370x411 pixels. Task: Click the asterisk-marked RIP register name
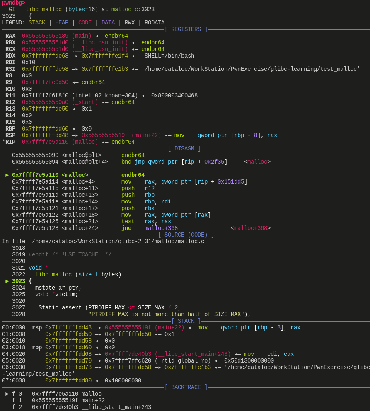(x=9, y=142)
